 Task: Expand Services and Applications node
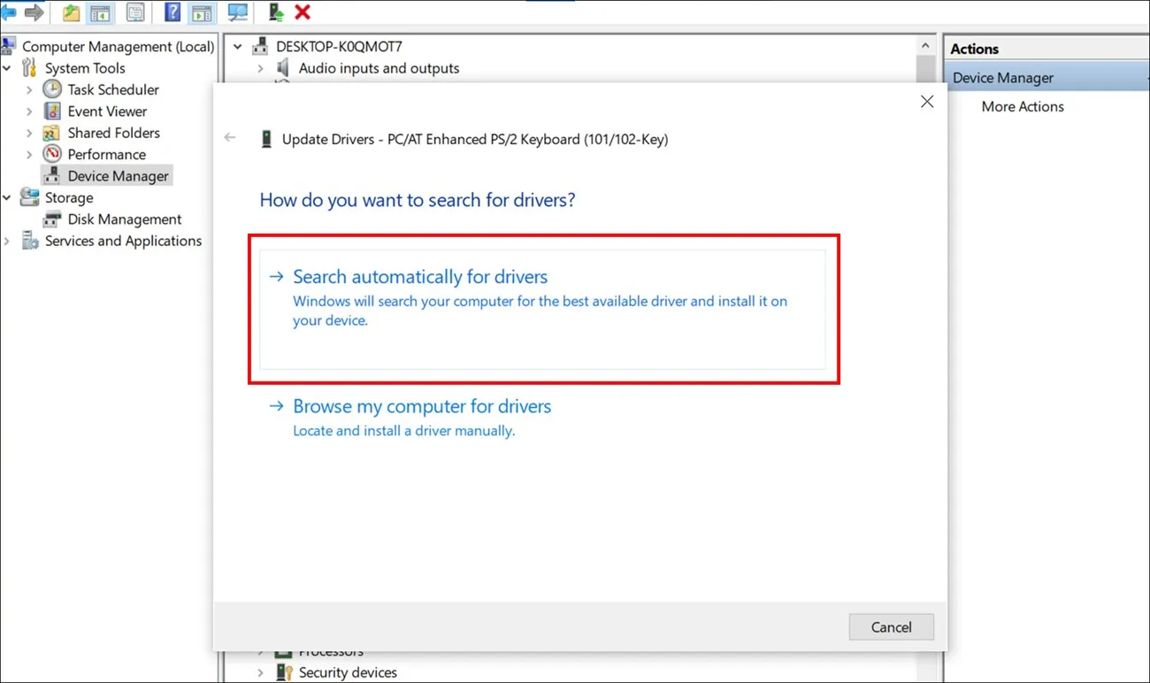click(x=7, y=241)
